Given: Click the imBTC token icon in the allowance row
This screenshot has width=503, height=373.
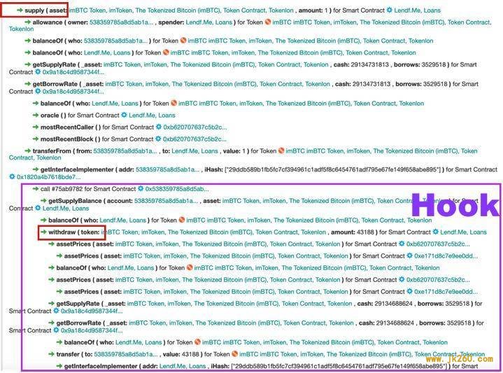Looking at the screenshot, I should (268, 22).
